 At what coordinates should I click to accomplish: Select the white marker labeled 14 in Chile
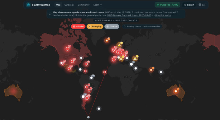click(x=83, y=96)
